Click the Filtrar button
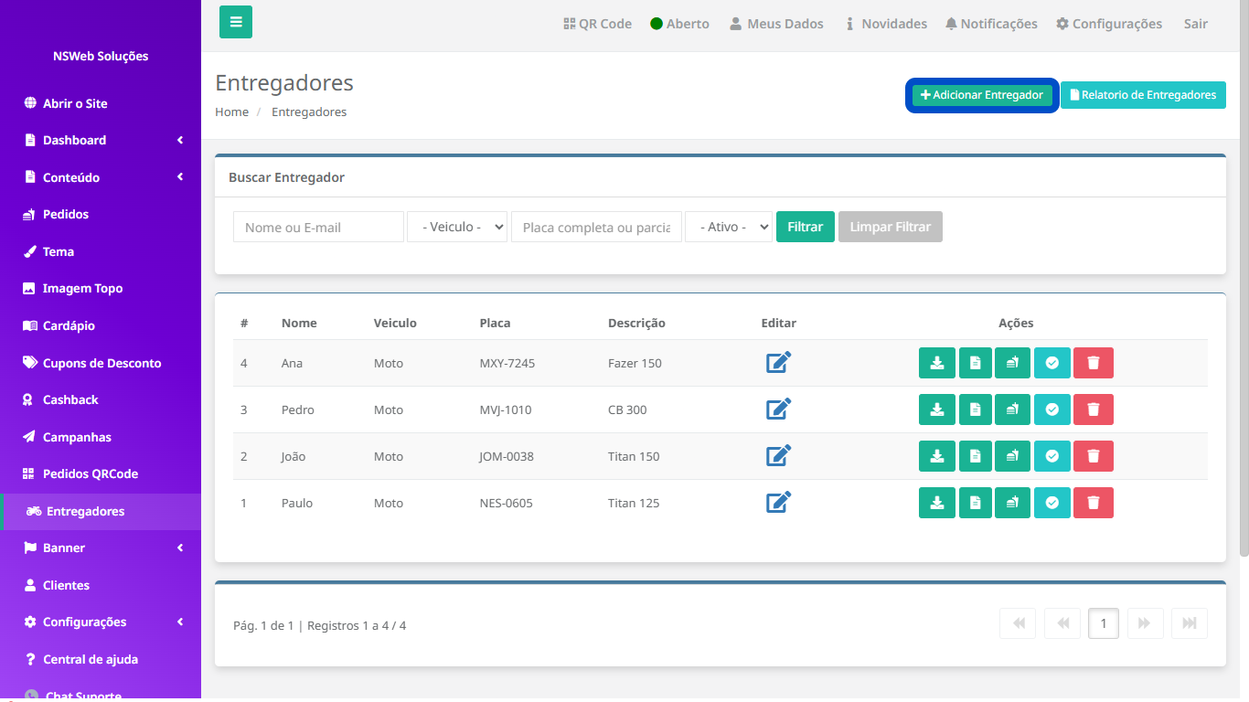Viewport: 1249px width, 702px height. point(806,227)
